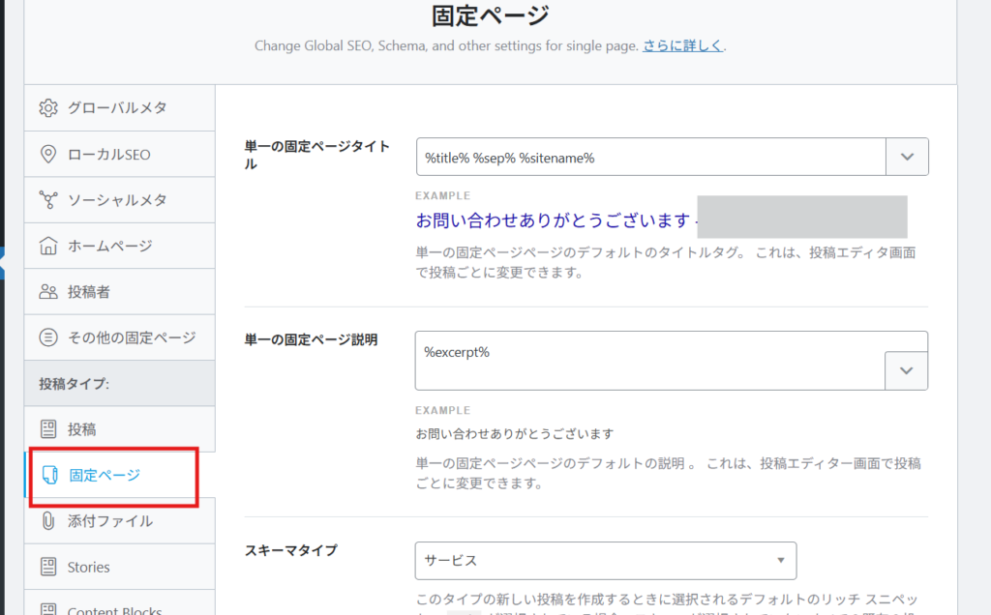Image resolution: width=991 pixels, height=615 pixels.
Task: Click the Stories sidebar icon
Action: pos(48,567)
